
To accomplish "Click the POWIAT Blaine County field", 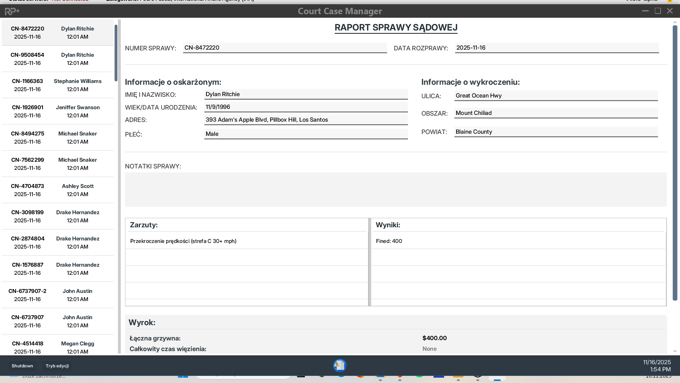I will tap(556, 132).
